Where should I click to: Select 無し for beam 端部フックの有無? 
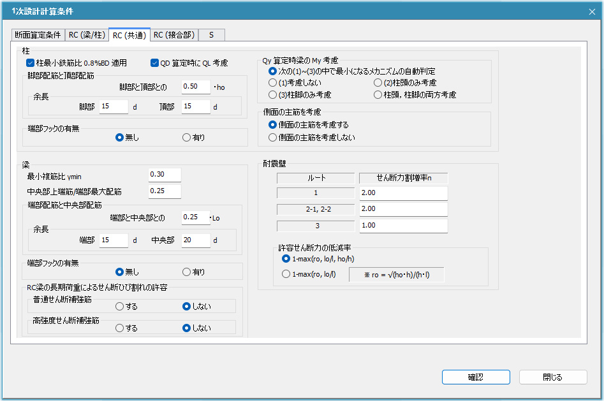127,272
